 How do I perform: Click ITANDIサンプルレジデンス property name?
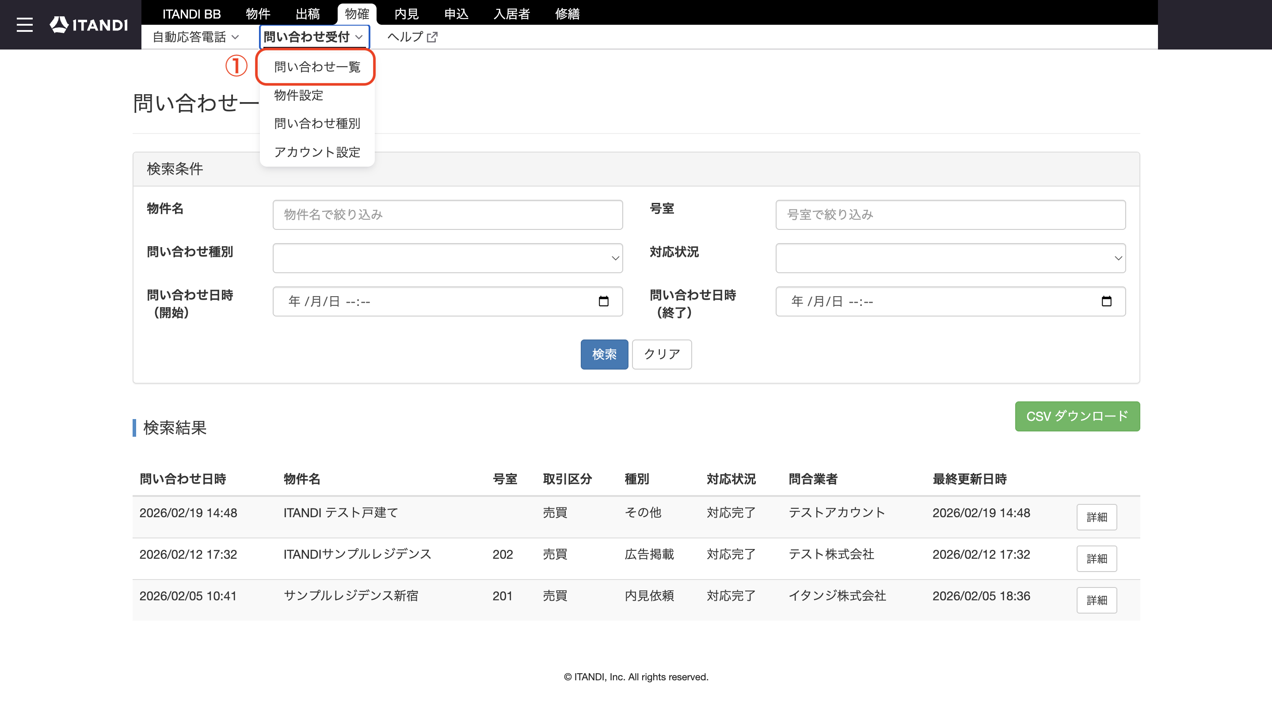pos(358,554)
